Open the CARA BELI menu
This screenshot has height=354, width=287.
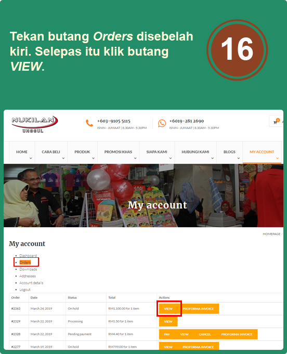click(x=51, y=152)
